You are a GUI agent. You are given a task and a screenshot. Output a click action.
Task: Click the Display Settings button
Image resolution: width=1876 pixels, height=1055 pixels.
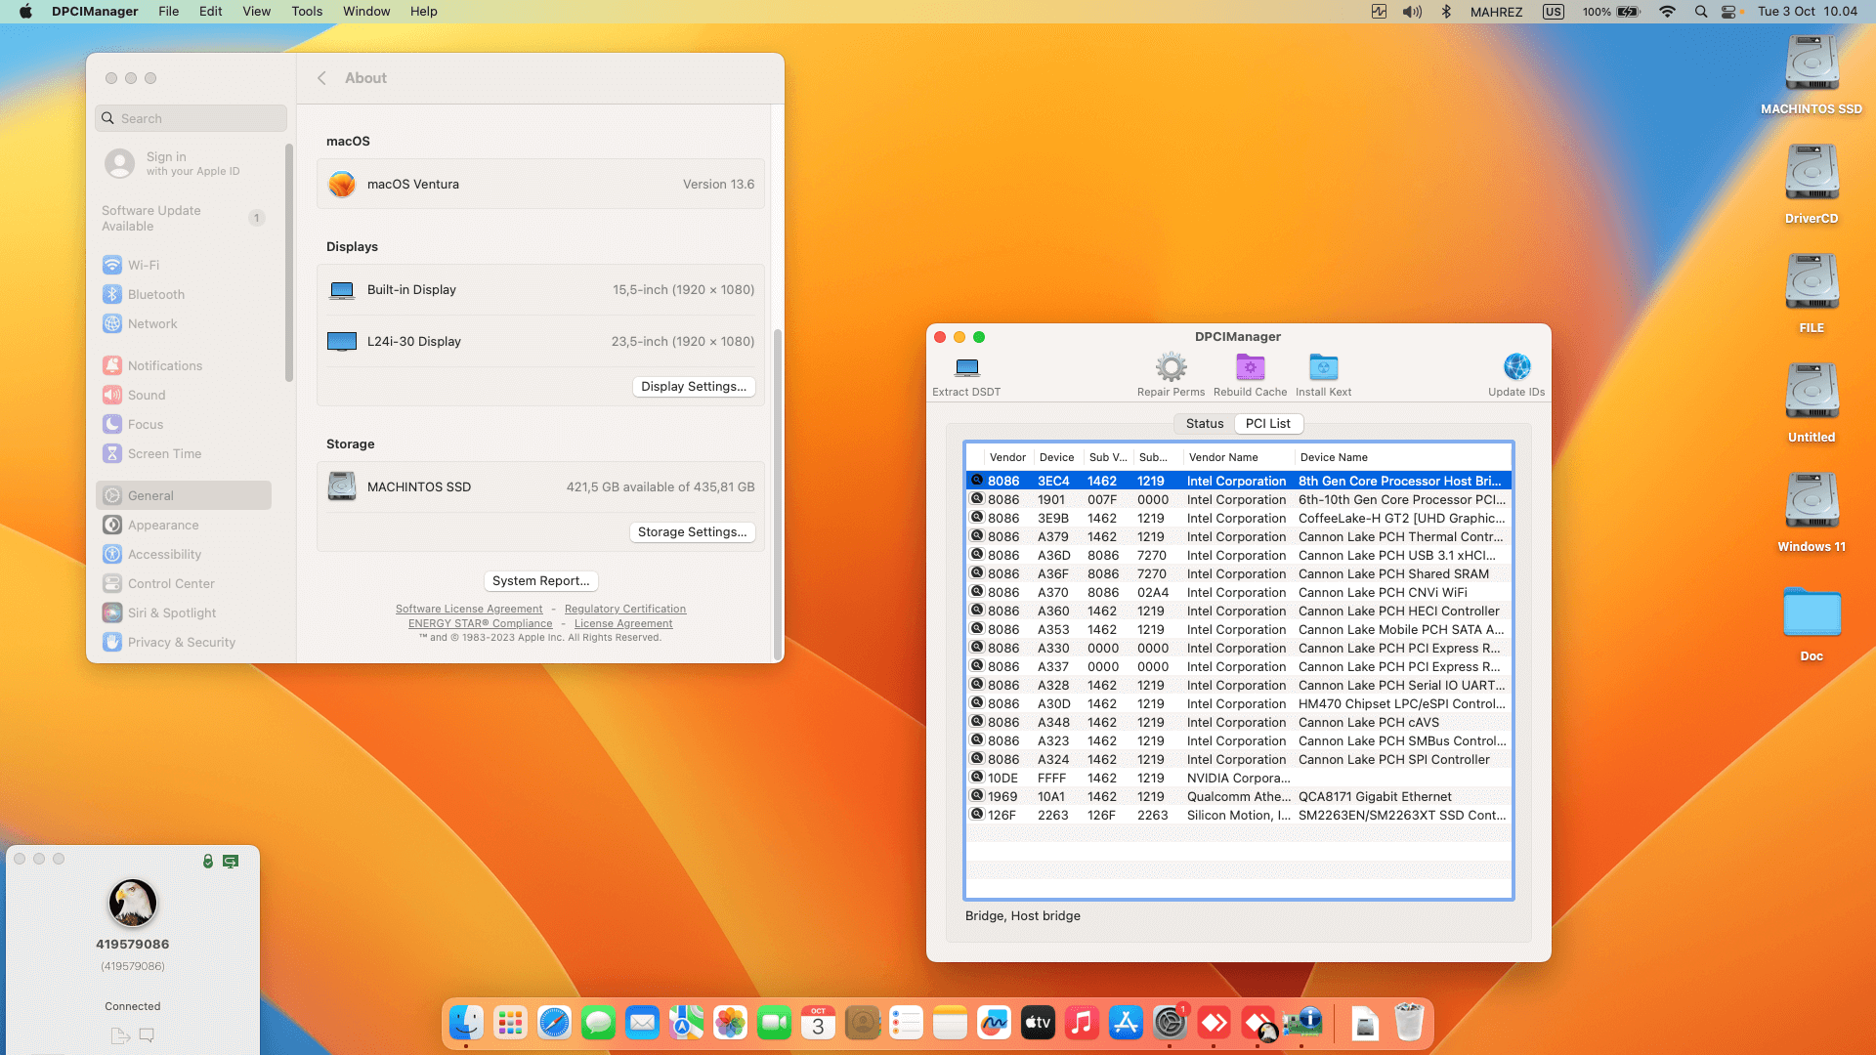pyautogui.click(x=693, y=387)
